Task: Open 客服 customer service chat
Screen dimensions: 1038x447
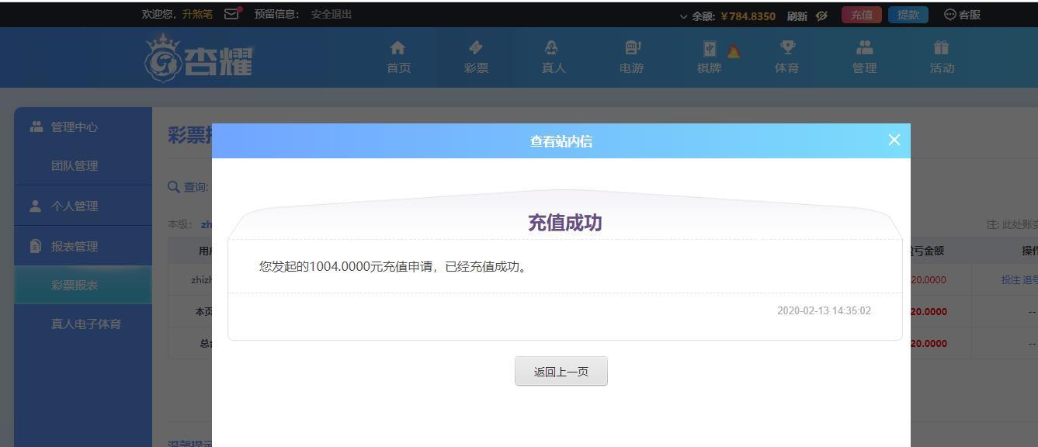Action: point(962,15)
